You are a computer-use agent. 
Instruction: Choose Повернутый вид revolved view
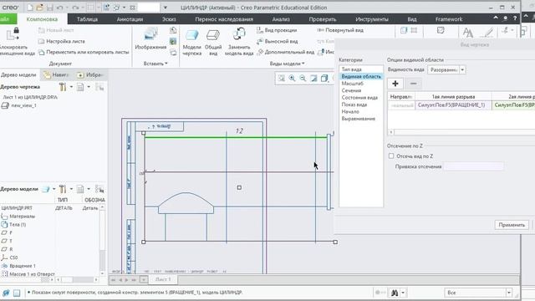tap(340, 30)
